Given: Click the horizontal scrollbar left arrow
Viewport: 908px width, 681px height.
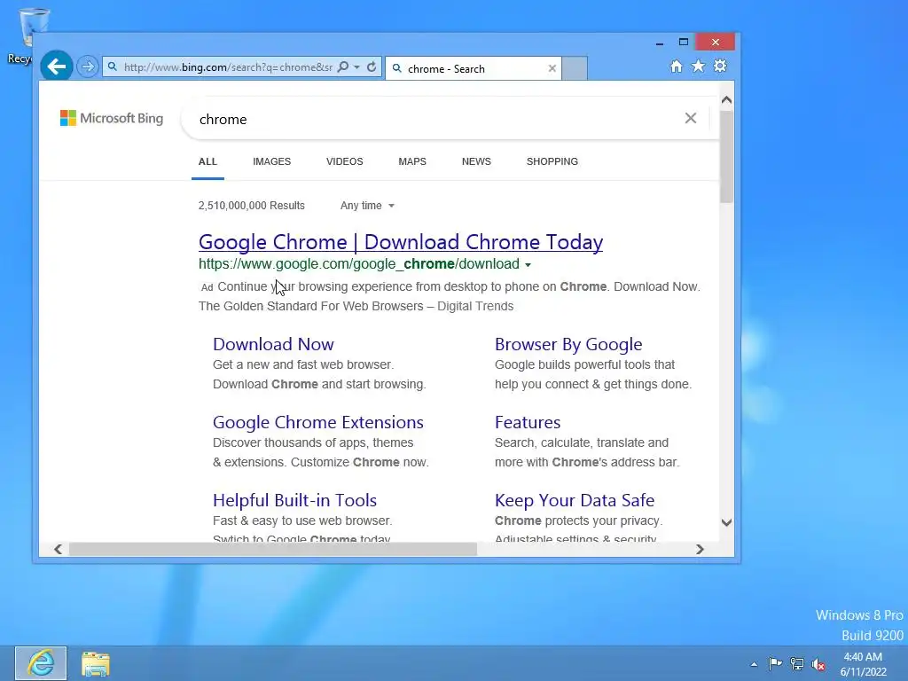Looking at the screenshot, I should tap(58, 549).
